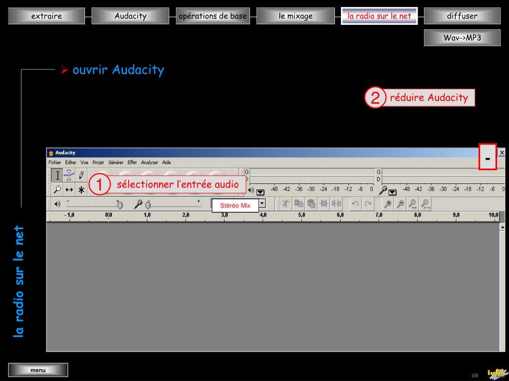Select the Draw (pencil) tool
The image size is (509, 381).
click(x=81, y=175)
